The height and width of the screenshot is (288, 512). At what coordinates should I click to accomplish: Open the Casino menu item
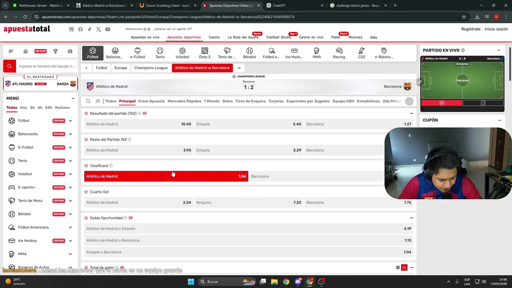pos(214,37)
